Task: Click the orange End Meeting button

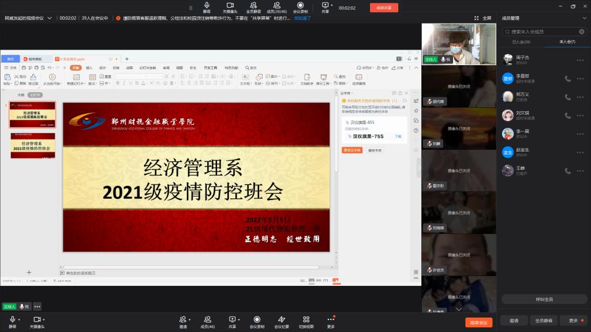Action: (x=478, y=323)
